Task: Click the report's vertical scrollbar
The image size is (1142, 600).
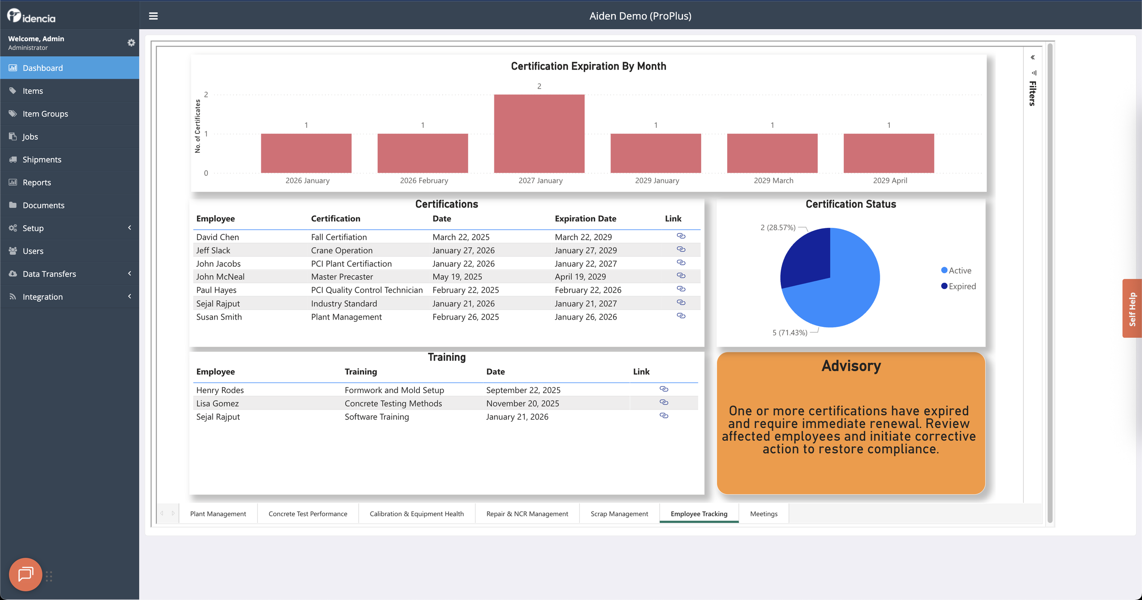Action: [x=1050, y=283]
